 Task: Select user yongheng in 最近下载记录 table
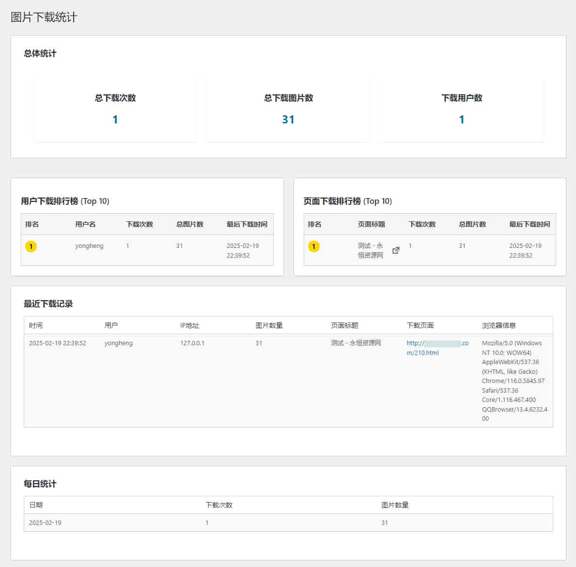pos(118,343)
